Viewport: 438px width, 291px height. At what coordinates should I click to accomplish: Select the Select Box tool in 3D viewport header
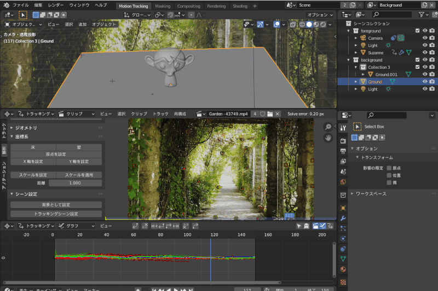pos(23,15)
